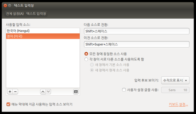Remove selected input source with minus button

pos(15,92)
